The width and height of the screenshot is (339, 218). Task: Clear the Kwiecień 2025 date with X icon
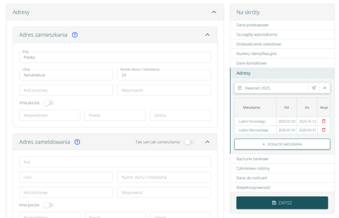tap(324, 88)
